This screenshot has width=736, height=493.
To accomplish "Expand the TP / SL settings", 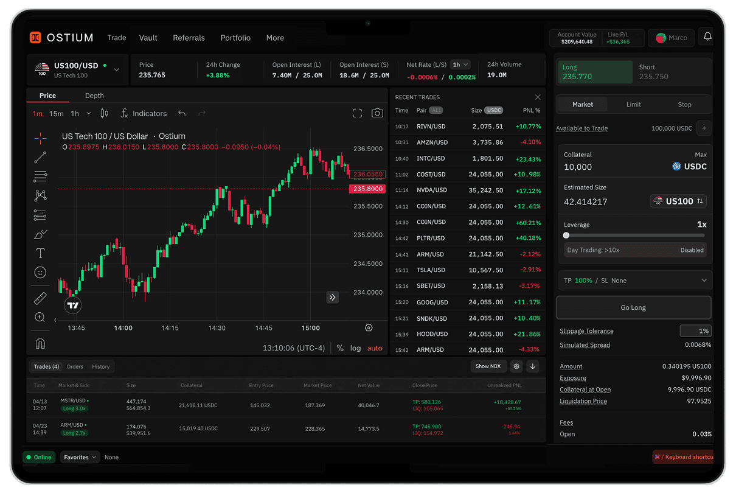I will coord(635,281).
